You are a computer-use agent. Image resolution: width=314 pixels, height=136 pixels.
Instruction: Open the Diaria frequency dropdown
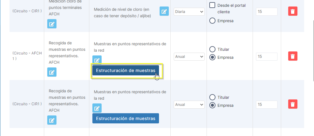pyautogui.click(x=189, y=12)
